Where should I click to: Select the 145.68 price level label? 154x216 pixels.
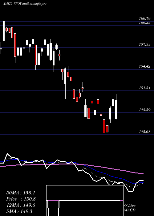tap(144, 132)
